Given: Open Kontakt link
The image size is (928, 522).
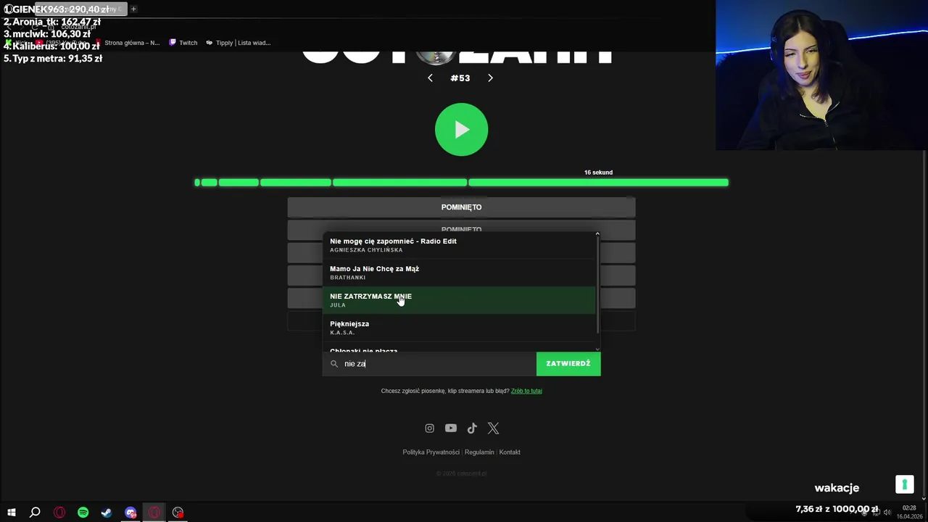Looking at the screenshot, I should 510,452.
